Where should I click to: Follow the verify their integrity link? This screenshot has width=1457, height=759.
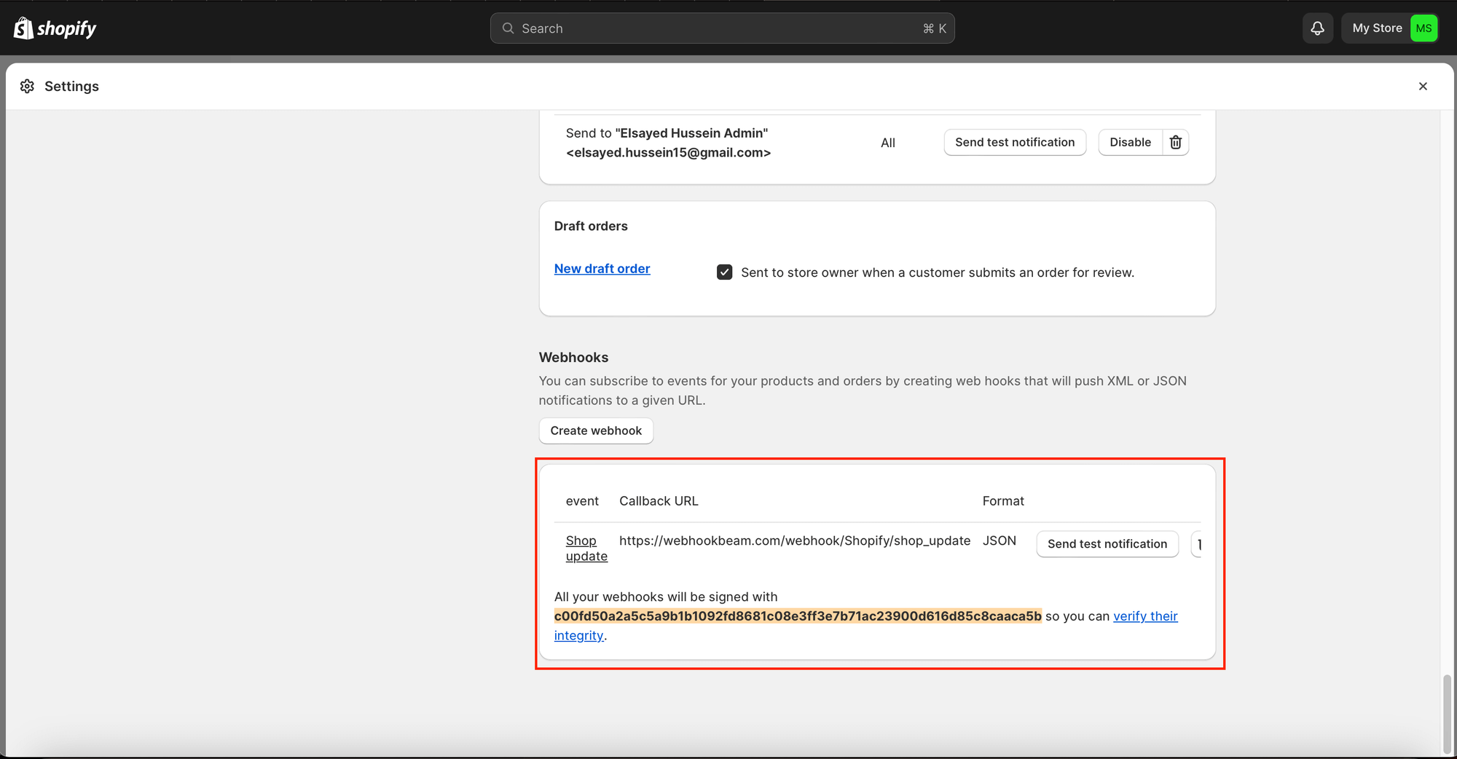click(x=1144, y=616)
